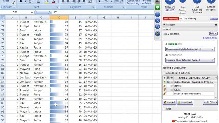Click Merge and Center icon
Image resolution: width=219 pixels, height=123 pixels.
[90, 1]
